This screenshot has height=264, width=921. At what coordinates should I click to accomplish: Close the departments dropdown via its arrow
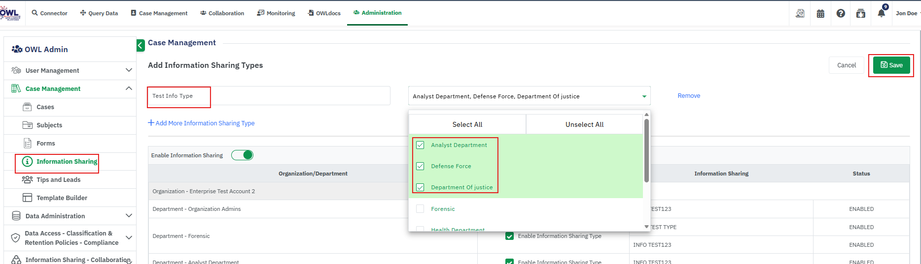[x=644, y=96]
